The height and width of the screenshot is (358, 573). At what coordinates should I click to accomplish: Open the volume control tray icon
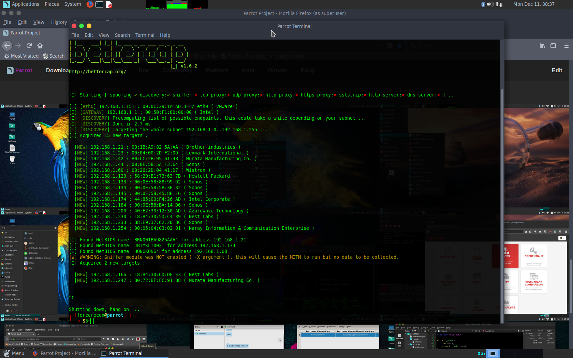[x=490, y=4]
